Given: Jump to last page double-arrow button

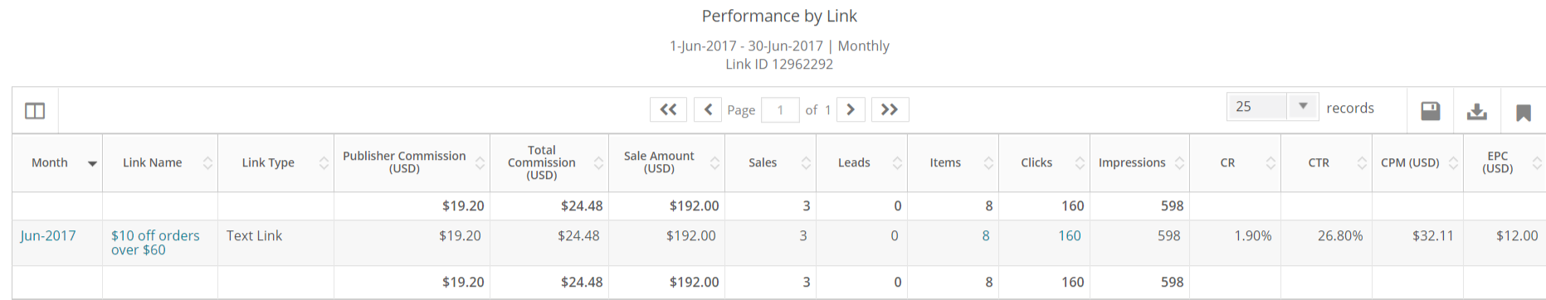Looking at the screenshot, I should 890,109.
